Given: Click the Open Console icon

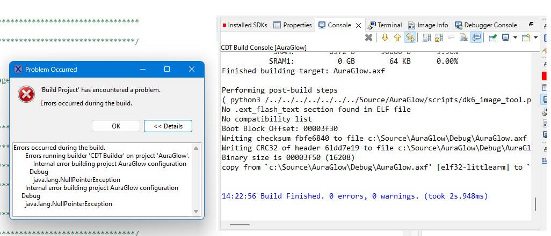Looking at the screenshot, I should 525,37.
